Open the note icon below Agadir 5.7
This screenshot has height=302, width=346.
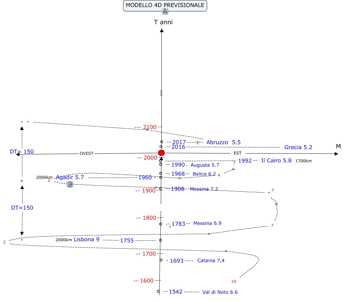70,184
